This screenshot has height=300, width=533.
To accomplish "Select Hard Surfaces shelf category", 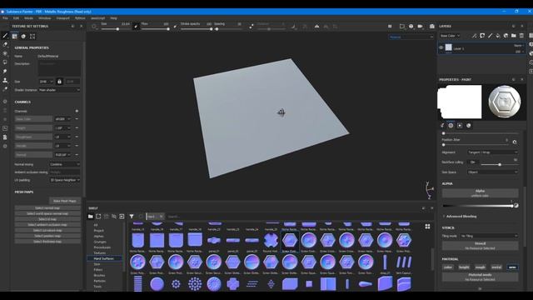I will click(104, 258).
